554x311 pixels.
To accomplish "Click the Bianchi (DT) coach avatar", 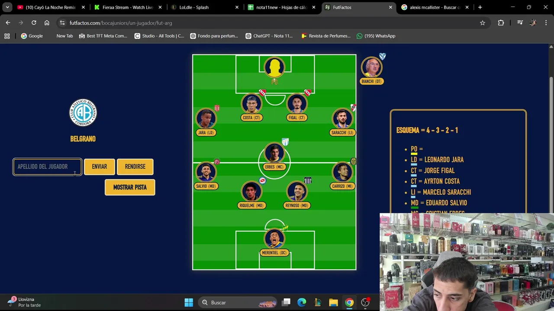I will tap(372, 68).
